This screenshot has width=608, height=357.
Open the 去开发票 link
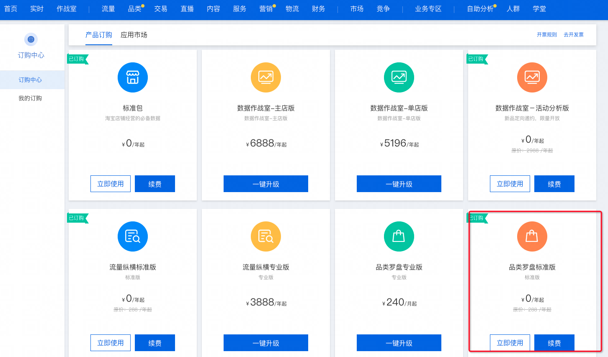(x=574, y=35)
